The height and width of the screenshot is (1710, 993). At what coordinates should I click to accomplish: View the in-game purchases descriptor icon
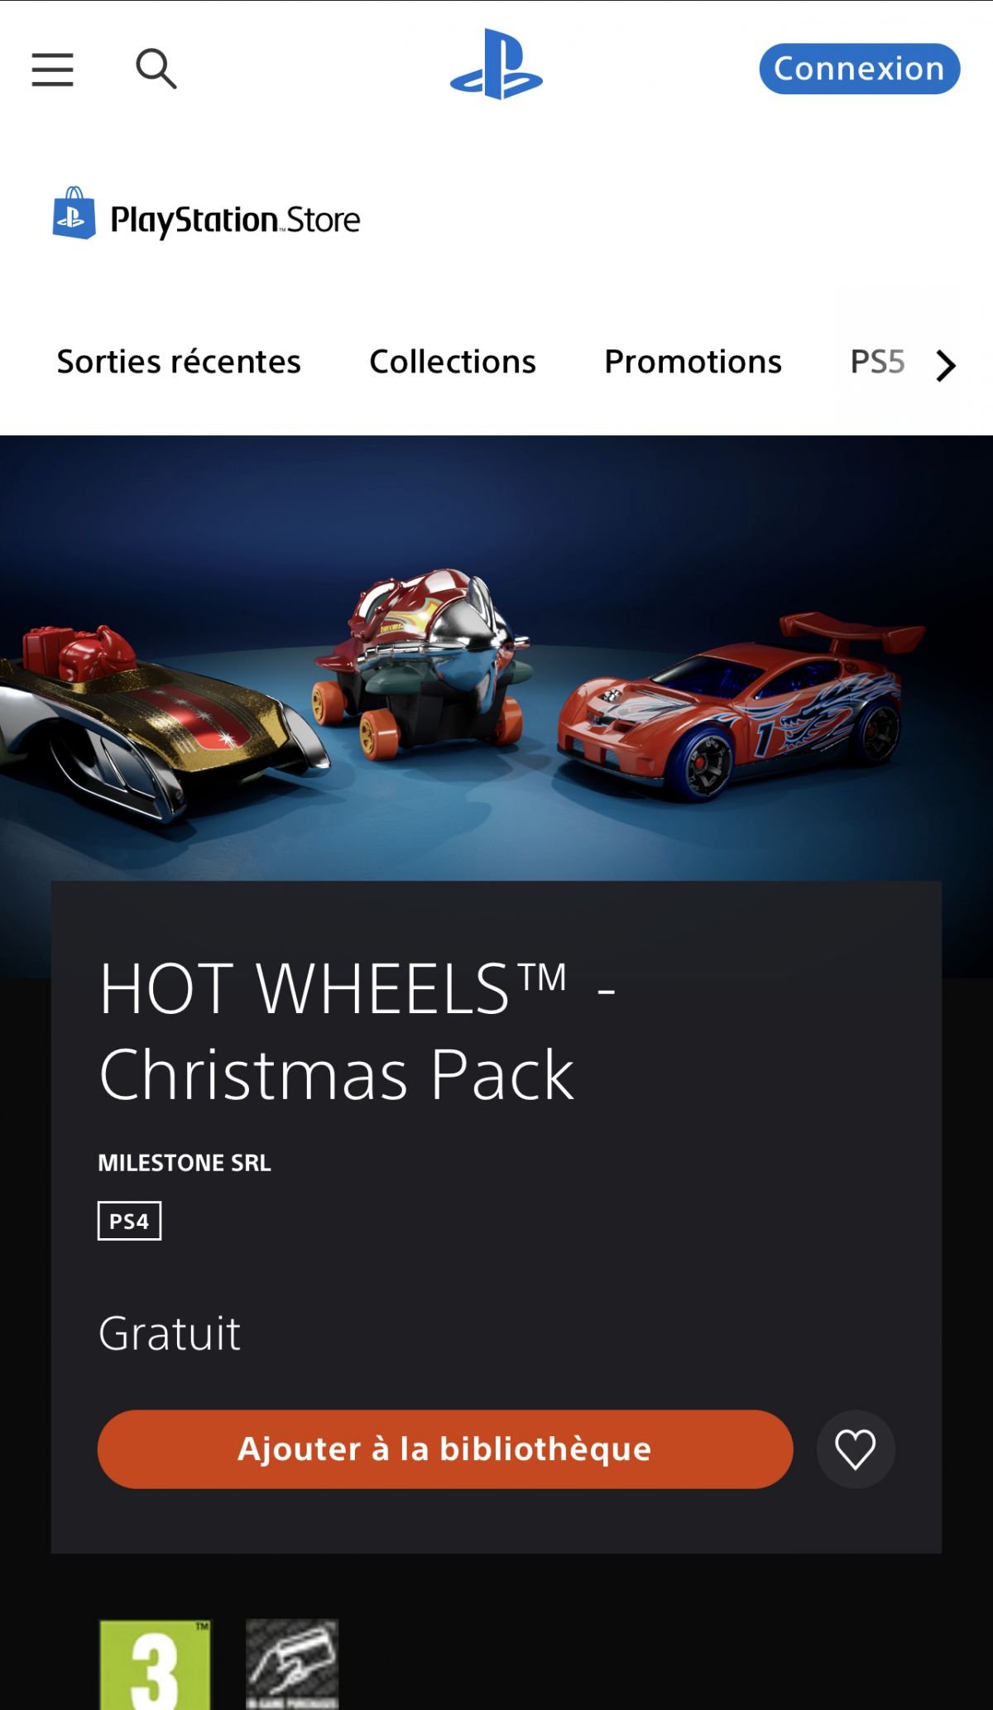coord(292,1664)
